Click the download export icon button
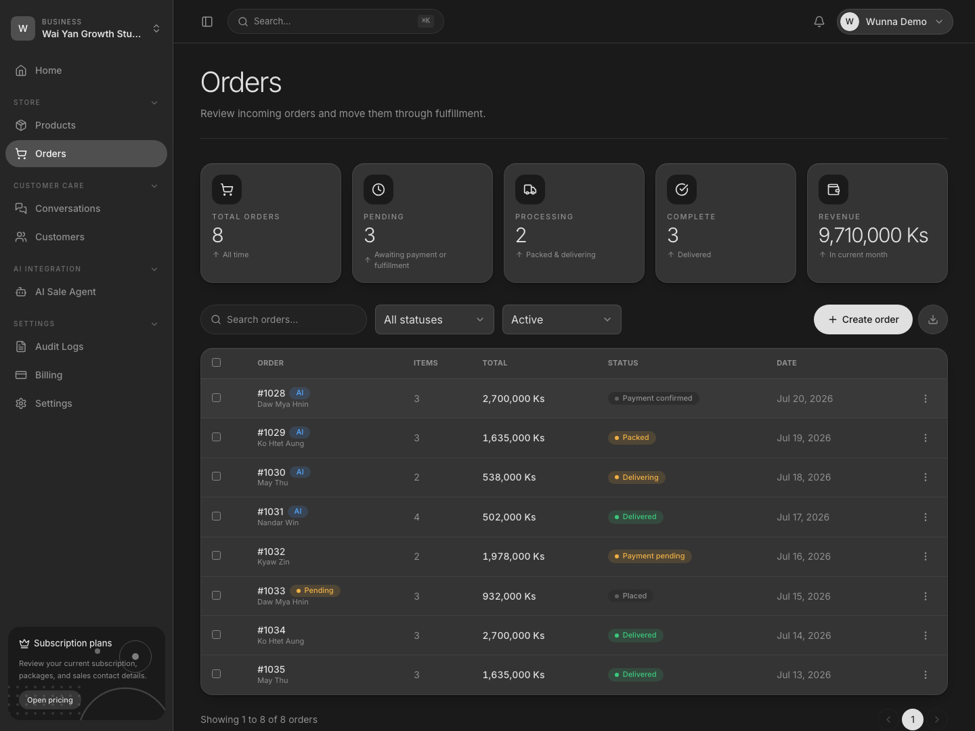Screen dimensions: 975x731 933,319
